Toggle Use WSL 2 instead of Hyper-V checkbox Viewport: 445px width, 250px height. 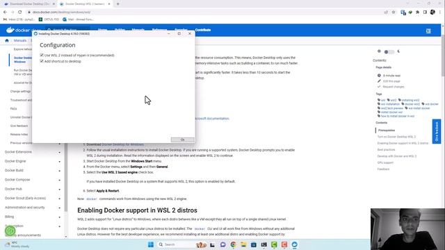coord(42,55)
